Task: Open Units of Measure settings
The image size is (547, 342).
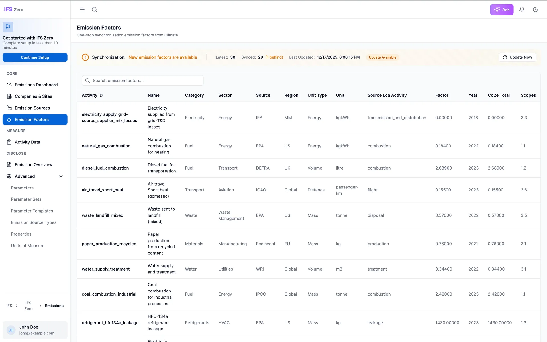Action: [x=28, y=246]
